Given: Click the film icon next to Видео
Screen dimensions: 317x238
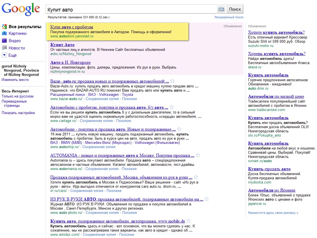Looking at the screenshot, I should [x=4, y=41].
